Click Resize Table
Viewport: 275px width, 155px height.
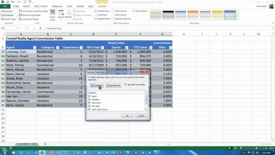(x=9, y=19)
